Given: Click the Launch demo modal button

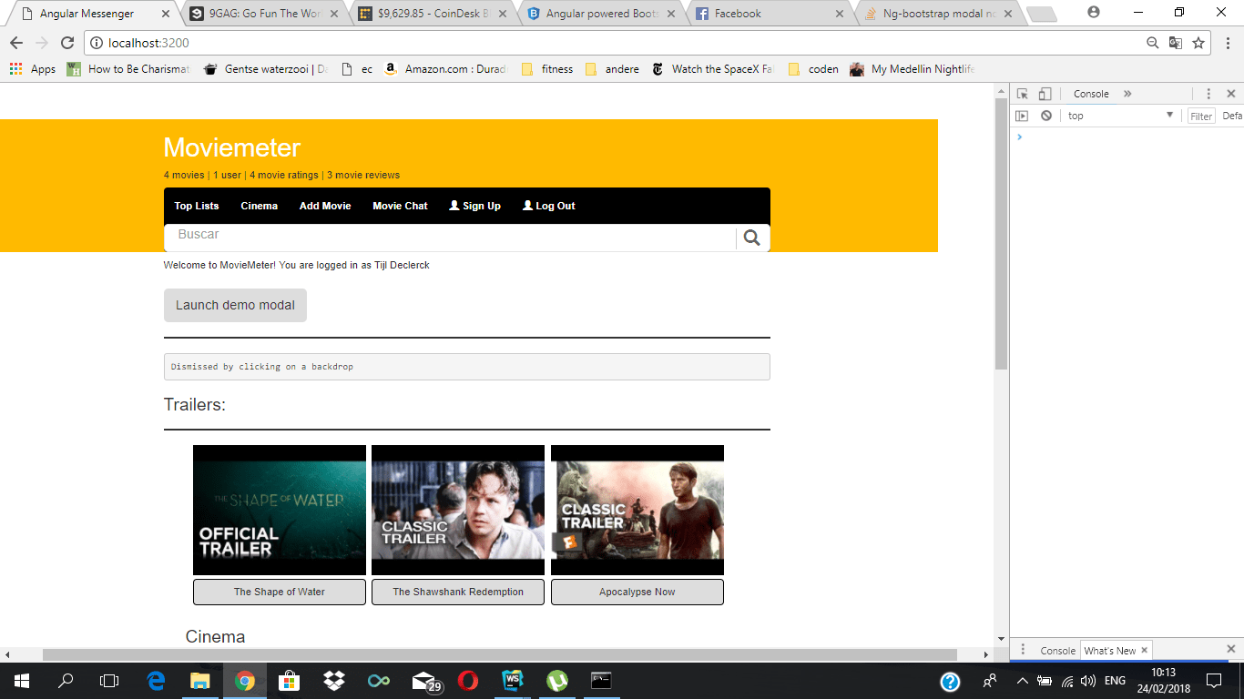Looking at the screenshot, I should pyautogui.click(x=235, y=305).
